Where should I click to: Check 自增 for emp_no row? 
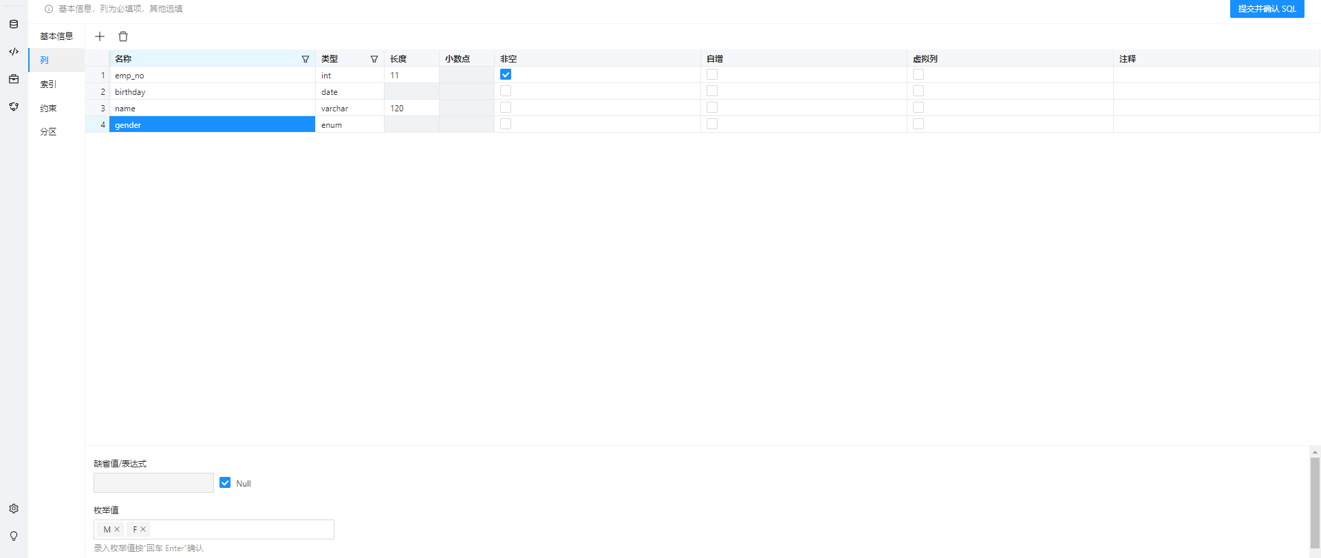tap(712, 74)
